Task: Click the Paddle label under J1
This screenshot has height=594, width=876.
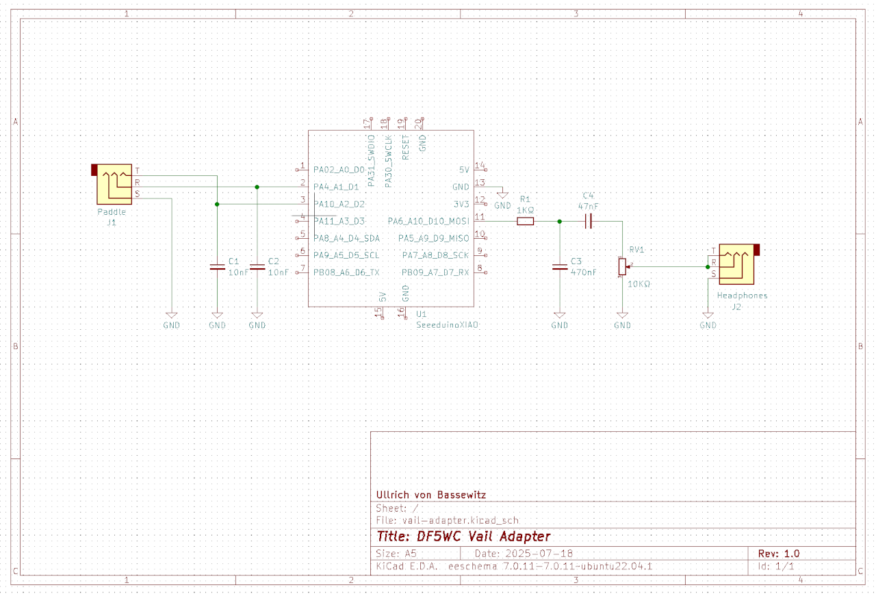Action: [112, 212]
